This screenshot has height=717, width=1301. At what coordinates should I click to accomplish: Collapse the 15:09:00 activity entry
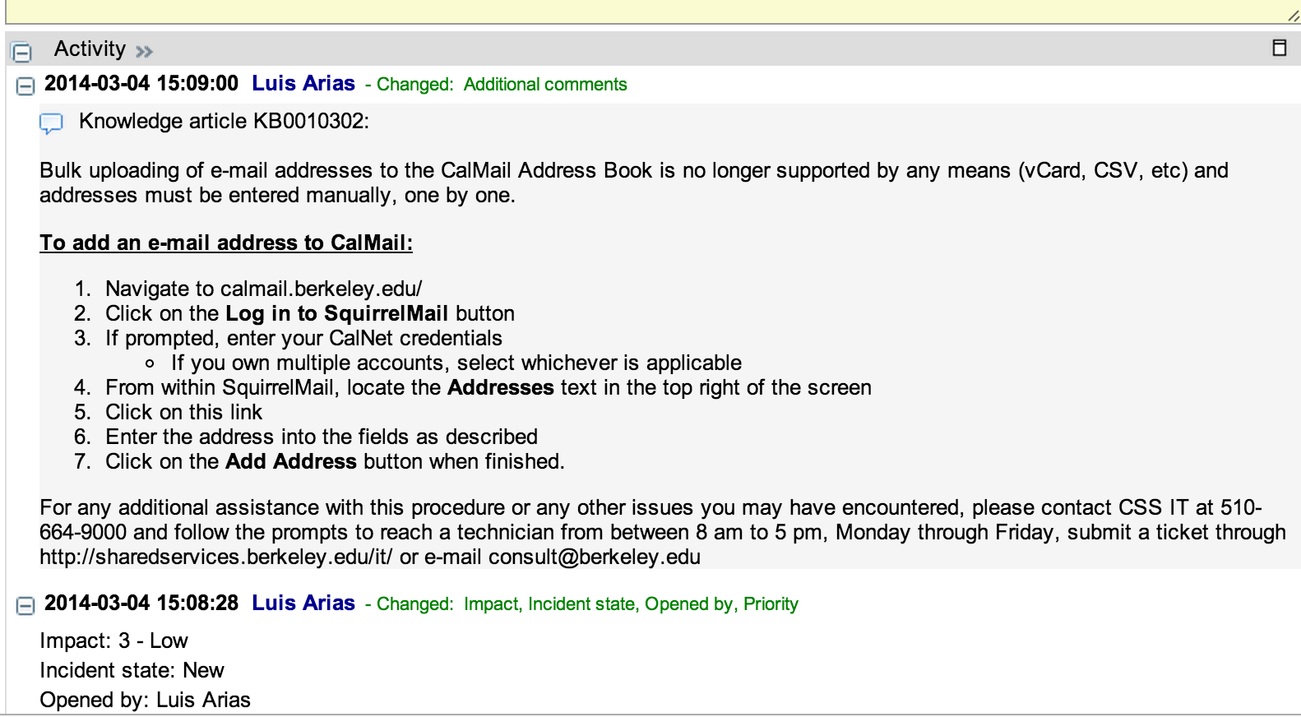point(25,86)
